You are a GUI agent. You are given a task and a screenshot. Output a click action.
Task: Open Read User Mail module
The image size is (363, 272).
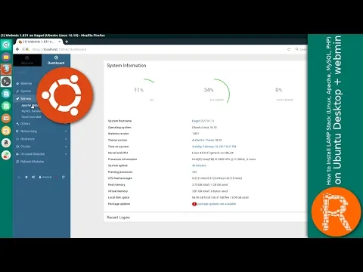click(x=31, y=117)
